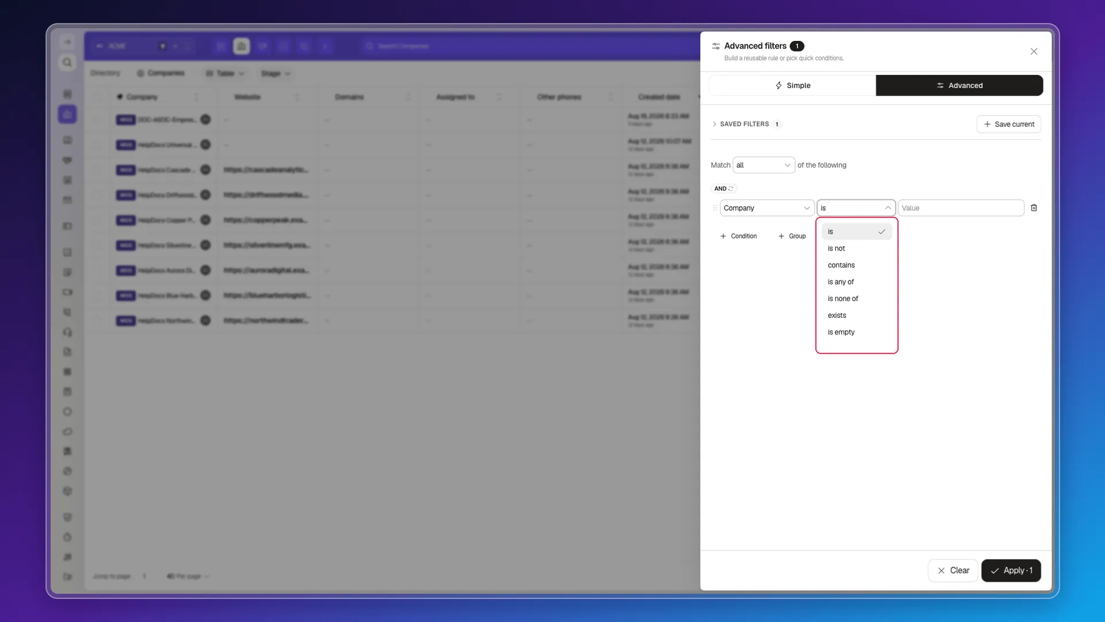
Task: Click the Save current button
Action: (1008, 124)
